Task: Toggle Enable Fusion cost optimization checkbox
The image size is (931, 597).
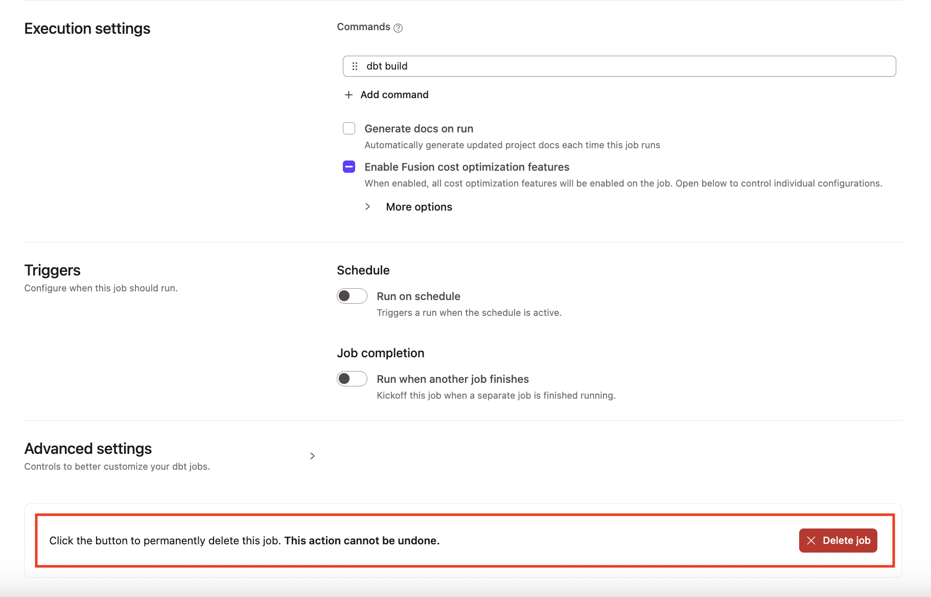Action: (x=349, y=167)
